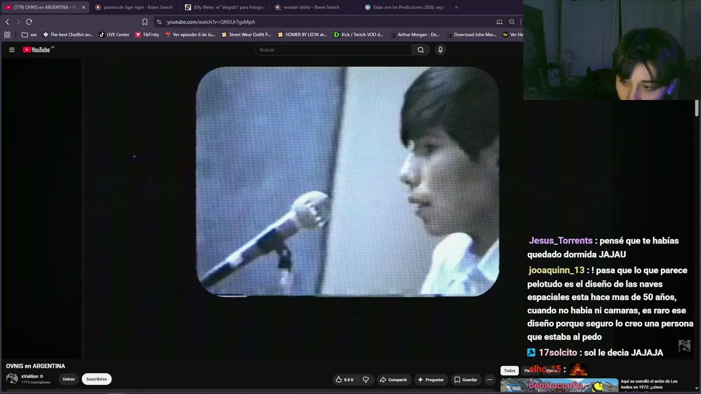Open the 'Arthur Morgan' bookmark
Screen dimensions: 701x394
[x=415, y=34]
